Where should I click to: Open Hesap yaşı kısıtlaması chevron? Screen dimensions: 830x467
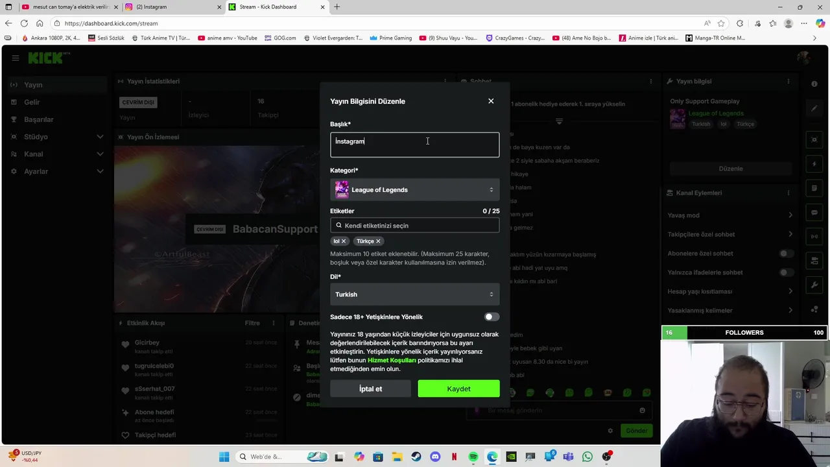pos(790,291)
